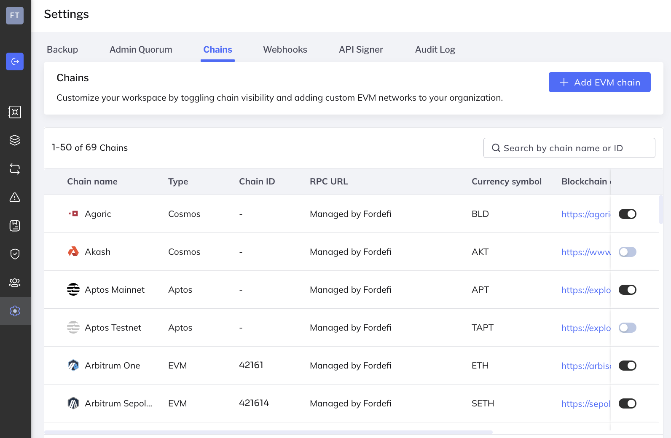Open the policy shield icon in sidebar
This screenshot has width=671, height=438.
click(x=15, y=254)
